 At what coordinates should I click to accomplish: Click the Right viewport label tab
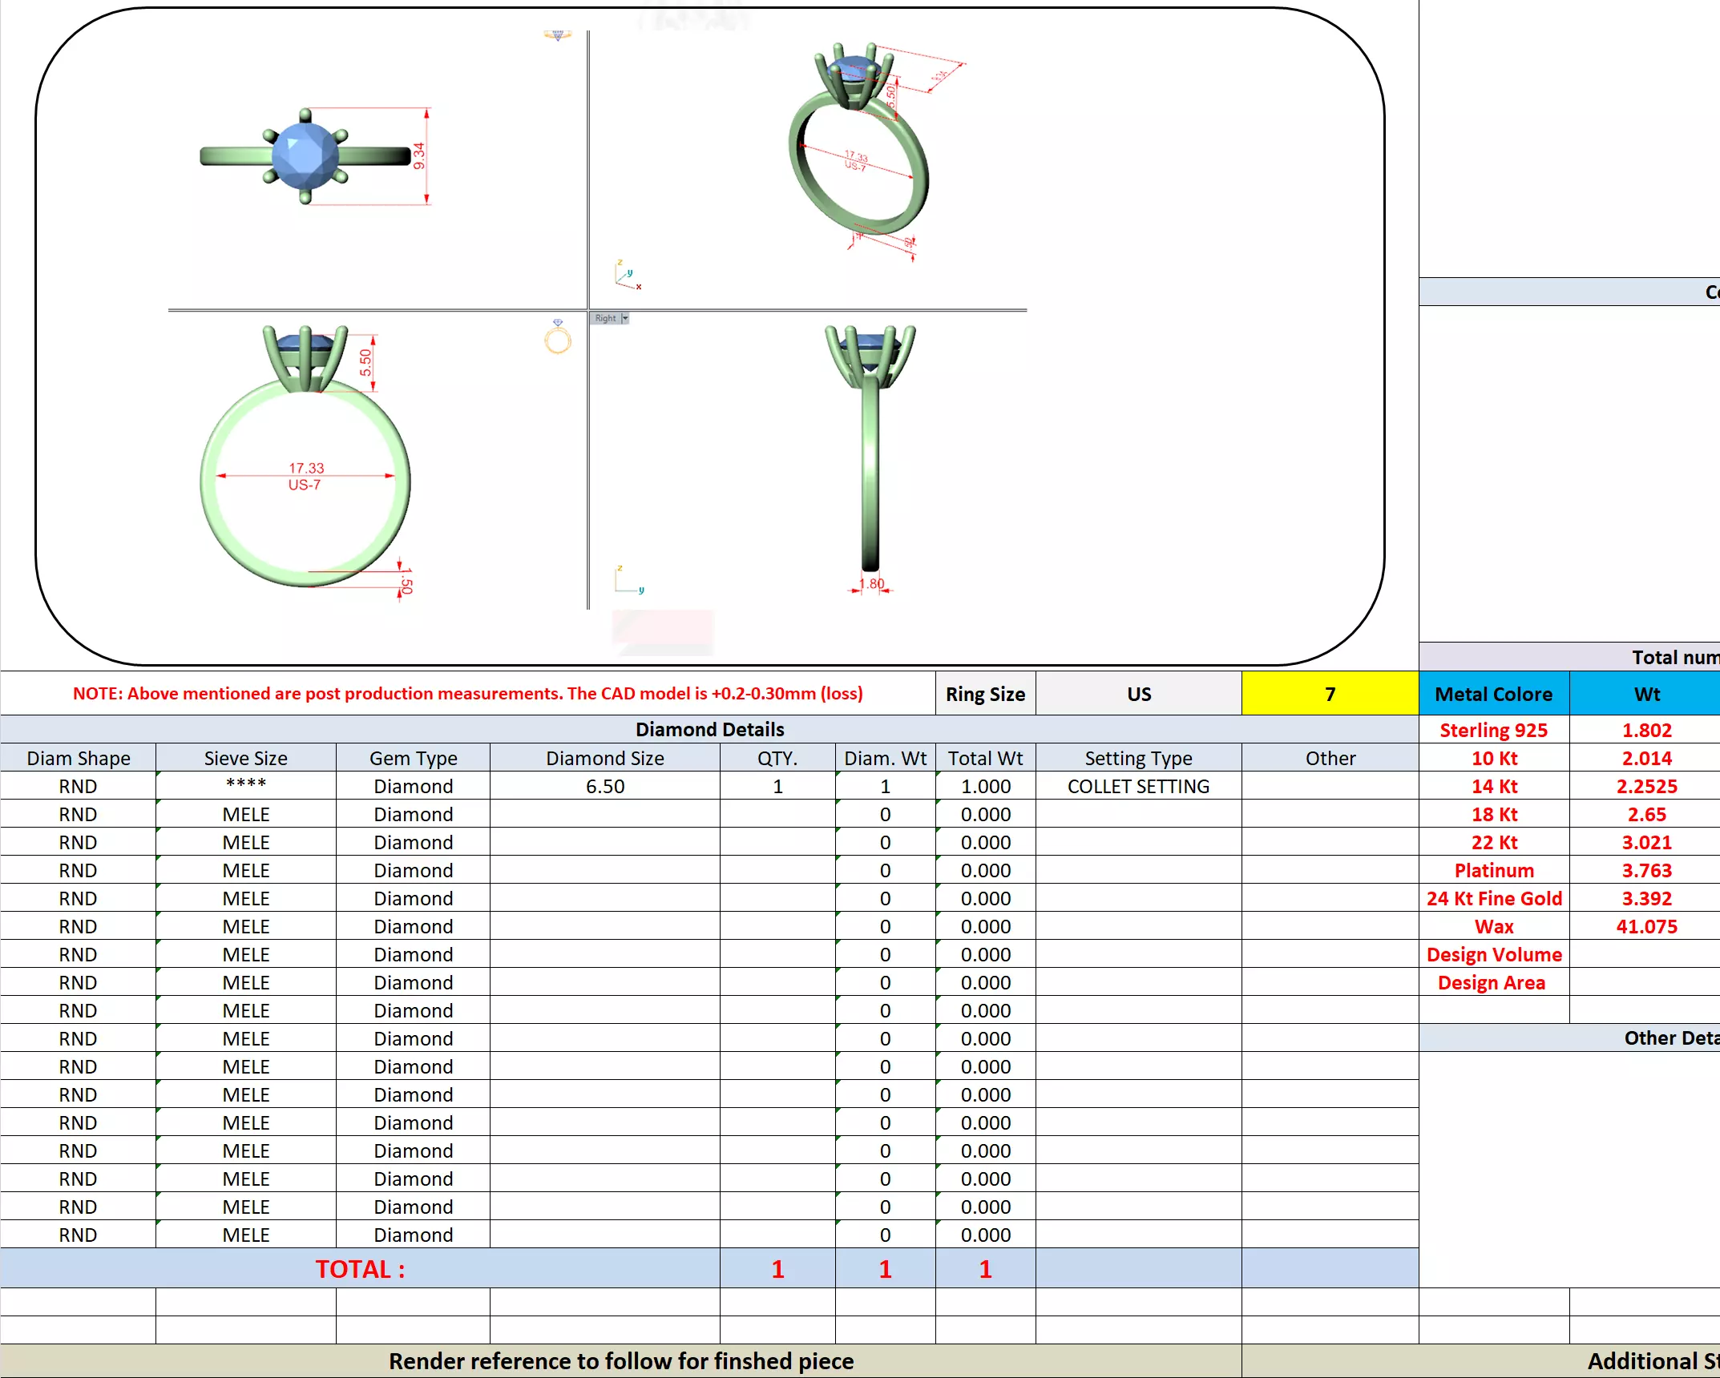coord(605,318)
